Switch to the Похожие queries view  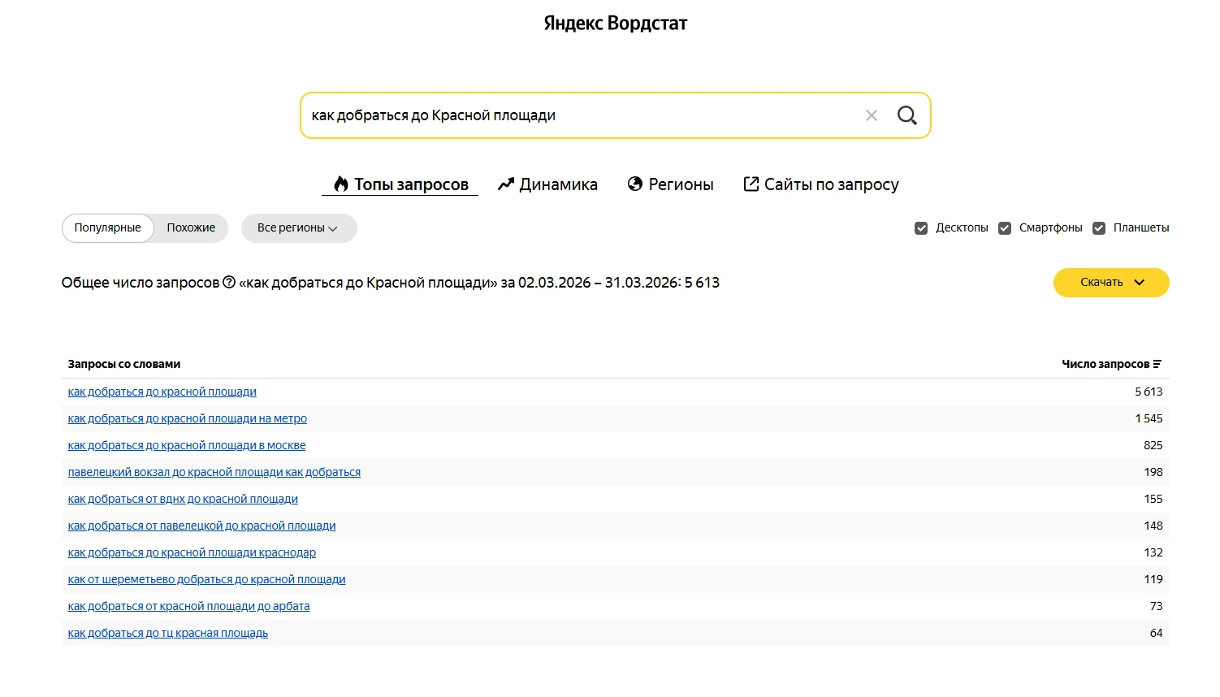190,227
